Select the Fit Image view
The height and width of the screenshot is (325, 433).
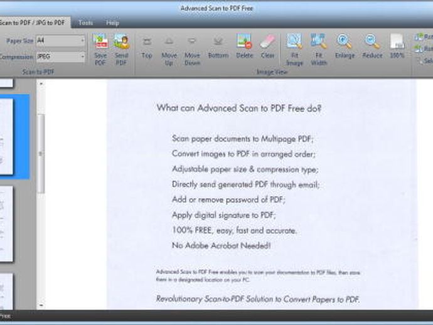click(x=294, y=50)
